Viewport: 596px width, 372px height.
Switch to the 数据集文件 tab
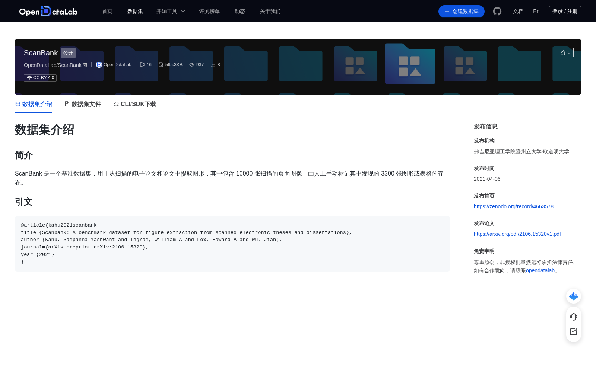click(83, 104)
